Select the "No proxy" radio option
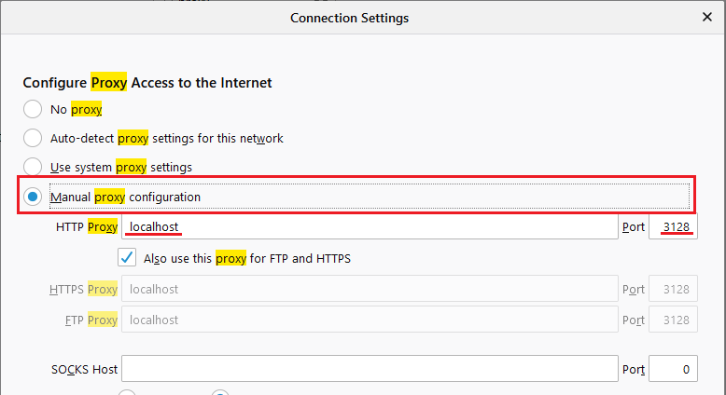Image resolution: width=726 pixels, height=395 pixels. point(34,109)
